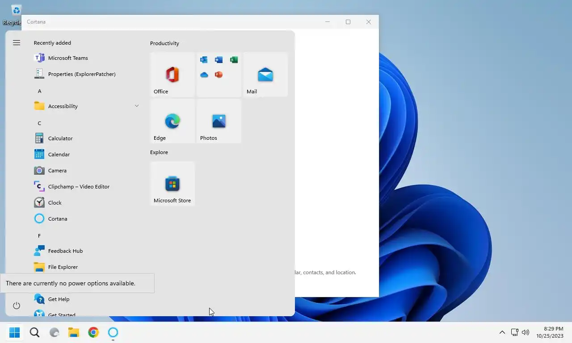
Task: Open the Edge tile
Action: 172,121
